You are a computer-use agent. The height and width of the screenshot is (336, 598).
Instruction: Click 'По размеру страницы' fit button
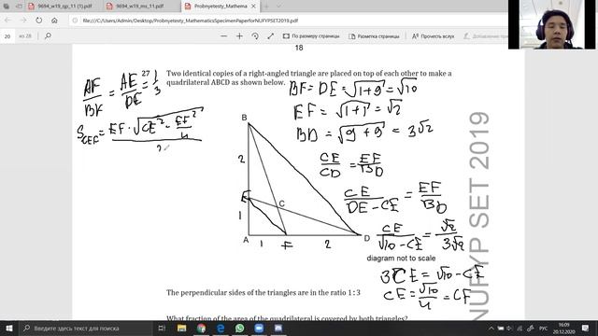[x=311, y=36]
